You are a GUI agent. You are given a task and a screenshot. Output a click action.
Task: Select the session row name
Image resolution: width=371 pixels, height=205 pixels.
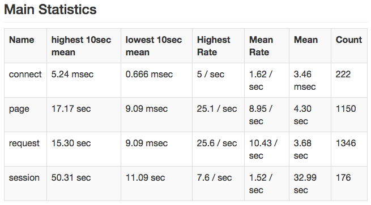tap(24, 178)
